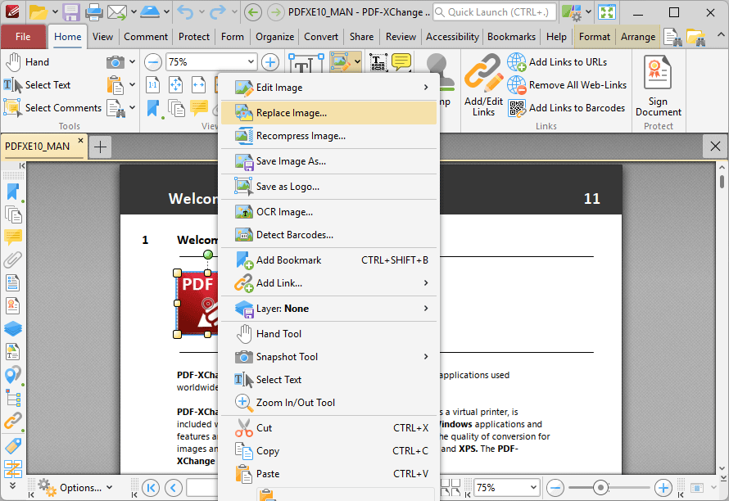The image size is (729, 501).
Task: Open the Arrange ribbon tab
Action: (x=638, y=37)
